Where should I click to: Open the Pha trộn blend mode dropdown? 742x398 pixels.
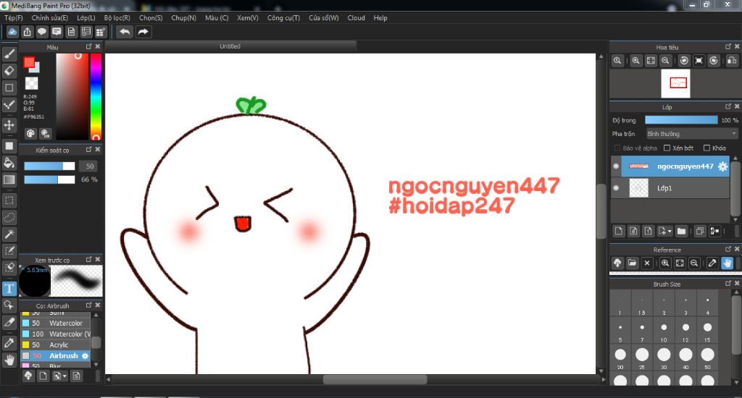(692, 134)
